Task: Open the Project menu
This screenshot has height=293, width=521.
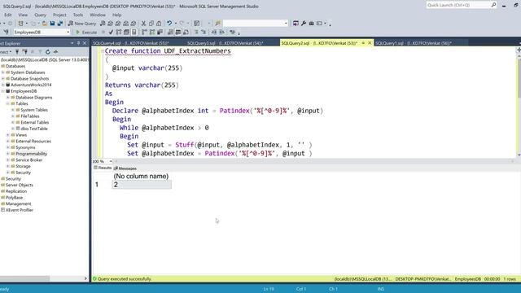Action: click(59, 15)
